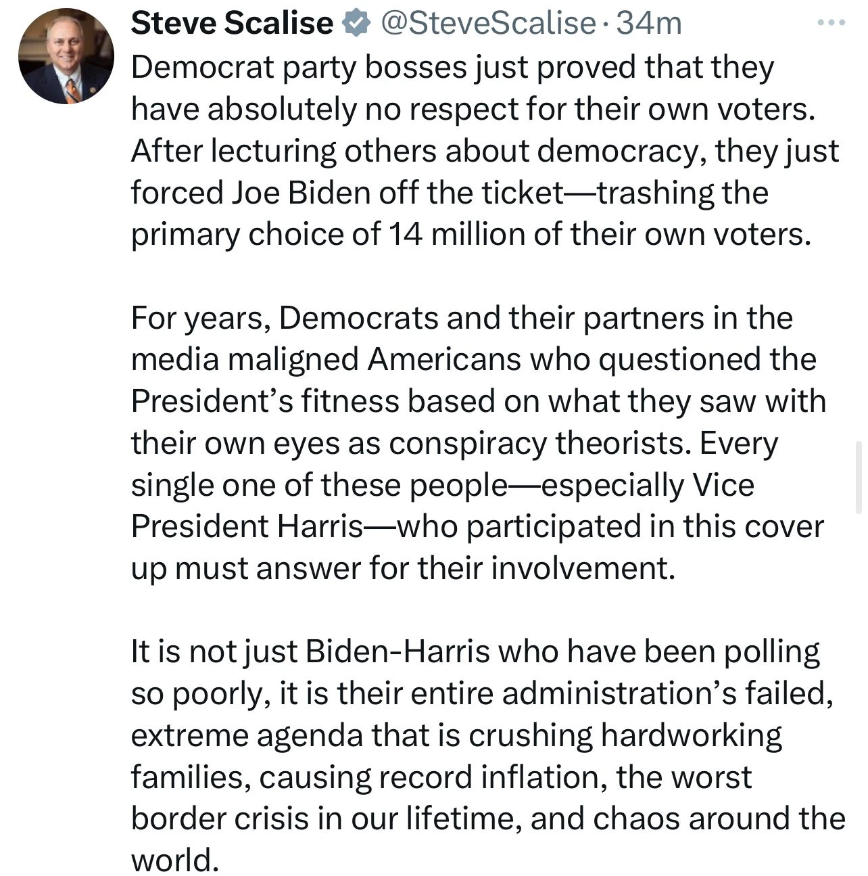Open the @SteveScalise handle link

488,24
